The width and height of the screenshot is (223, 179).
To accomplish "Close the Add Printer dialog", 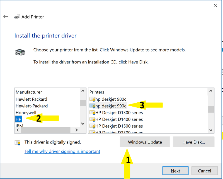I will 215,5.
